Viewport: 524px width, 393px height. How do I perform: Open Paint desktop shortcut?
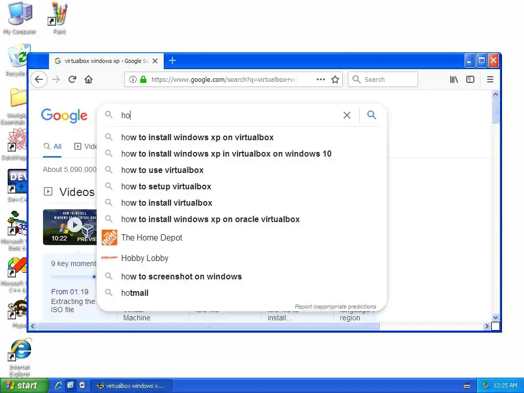[x=59, y=18]
